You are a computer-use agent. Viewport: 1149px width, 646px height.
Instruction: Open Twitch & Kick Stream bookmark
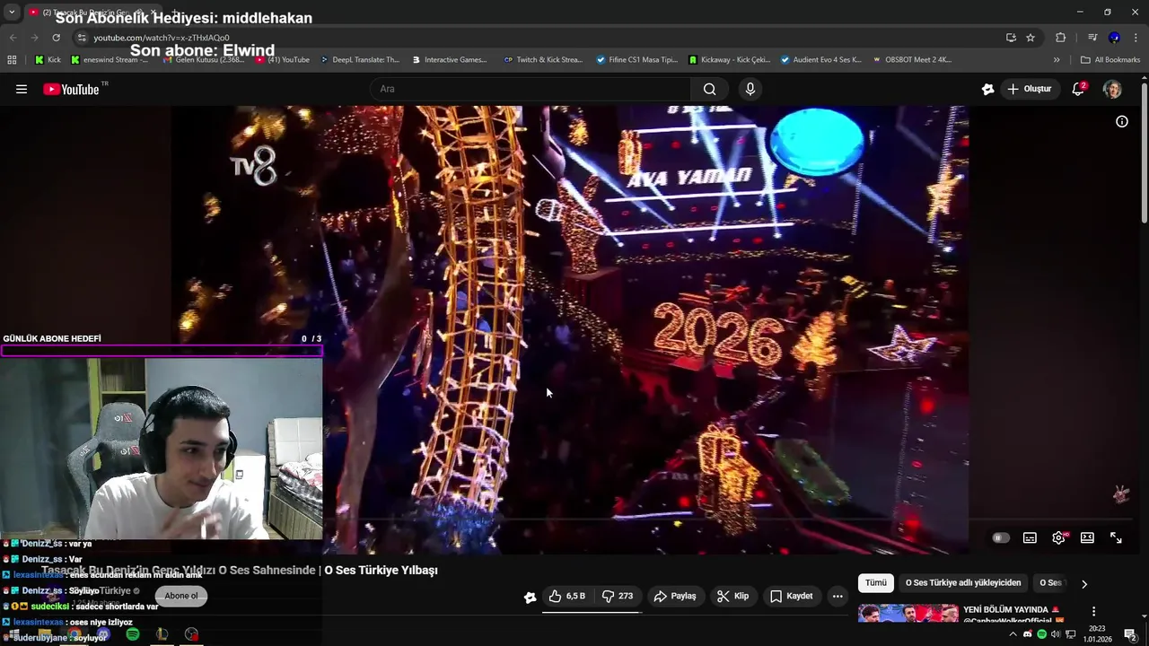click(544, 60)
